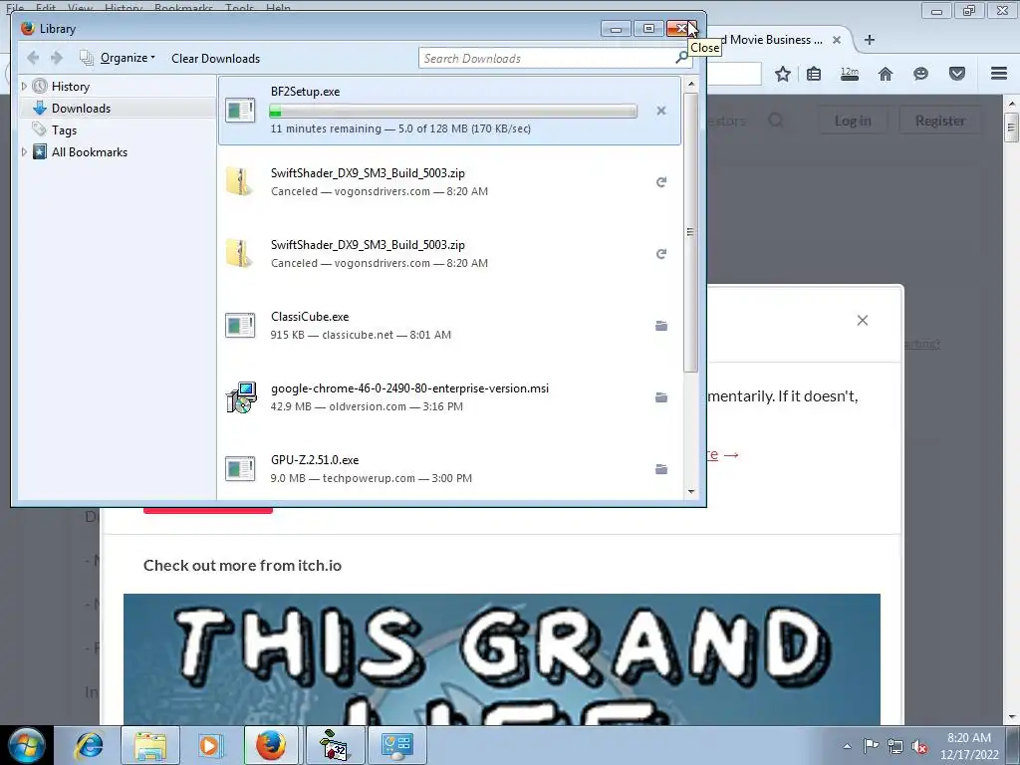This screenshot has width=1020, height=765.
Task: Click the GPU-Z.2.51.0.exe file icon
Action: click(x=240, y=468)
